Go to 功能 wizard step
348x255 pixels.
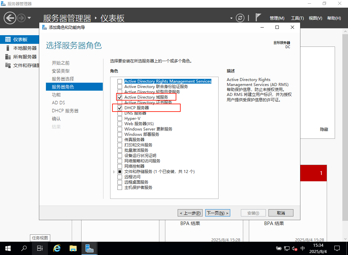coord(56,95)
